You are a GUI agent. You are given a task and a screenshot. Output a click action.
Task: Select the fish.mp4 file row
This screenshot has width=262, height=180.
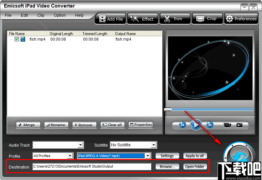pyautogui.click(x=85, y=39)
